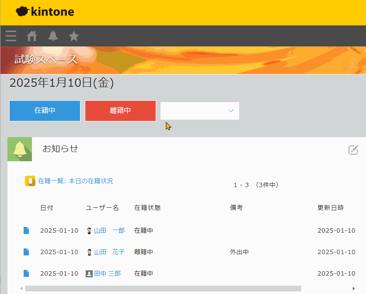Click the date 2025年1月10日(金) heading
The width and height of the screenshot is (366, 294).
[x=62, y=83]
